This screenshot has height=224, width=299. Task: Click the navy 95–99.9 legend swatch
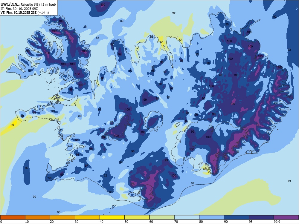coord(261,217)
